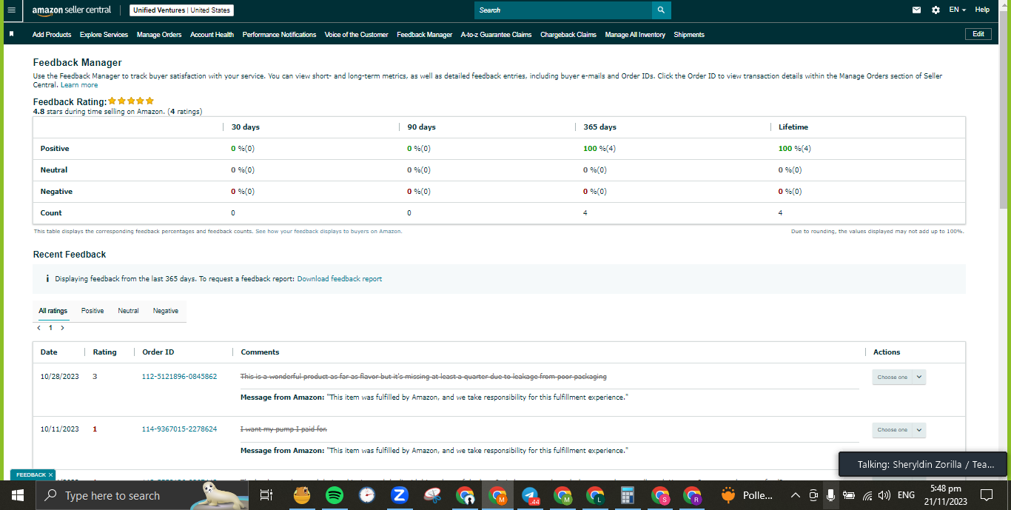Click the 10/28/2023 date cell
Viewport: 1011px width, 510px height.
pyautogui.click(x=59, y=377)
